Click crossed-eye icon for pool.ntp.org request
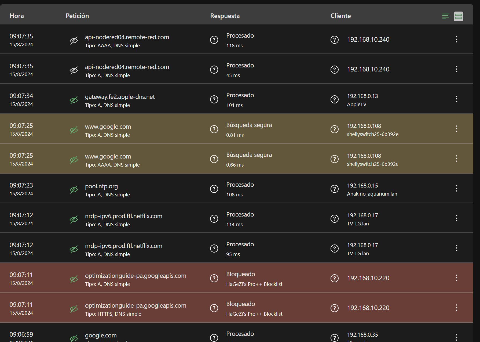This screenshot has width=480, height=342. coord(74,190)
